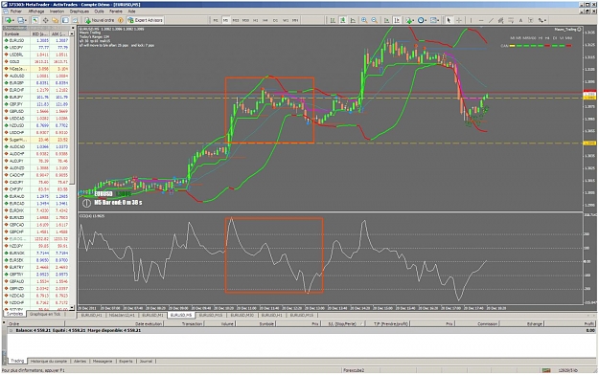Select the vertical line tool
The height and width of the screenshot is (375, 599).
(x=471, y=20)
